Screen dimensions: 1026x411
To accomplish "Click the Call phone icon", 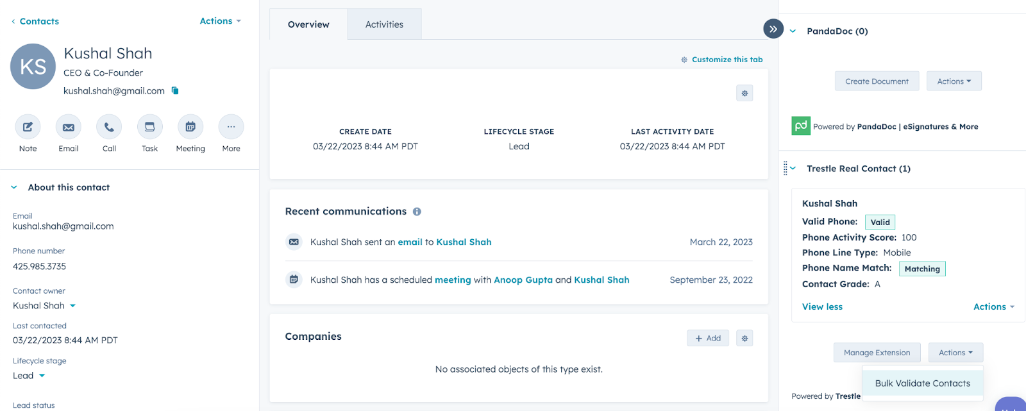I will 109,127.
